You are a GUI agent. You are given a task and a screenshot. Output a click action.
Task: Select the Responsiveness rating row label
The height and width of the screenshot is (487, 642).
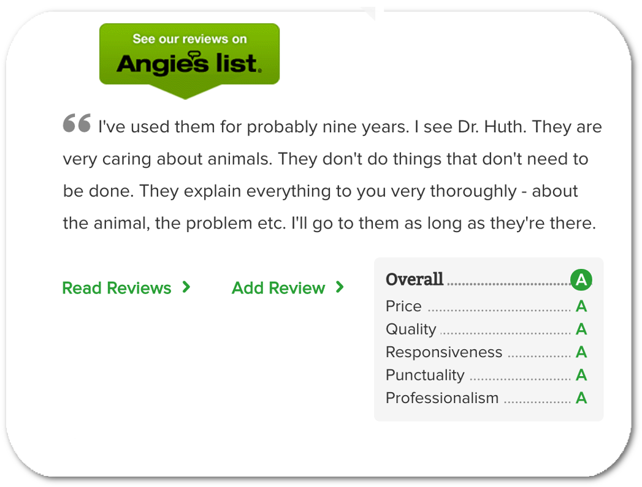pyautogui.click(x=444, y=352)
